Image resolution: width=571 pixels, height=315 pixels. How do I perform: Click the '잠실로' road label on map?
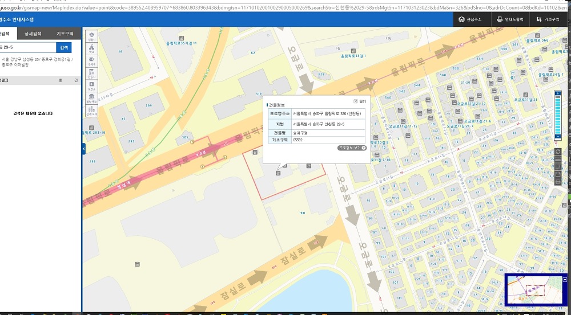pos(293,256)
